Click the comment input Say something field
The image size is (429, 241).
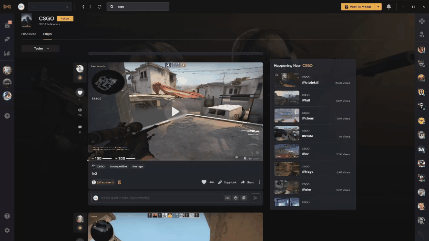162,198
